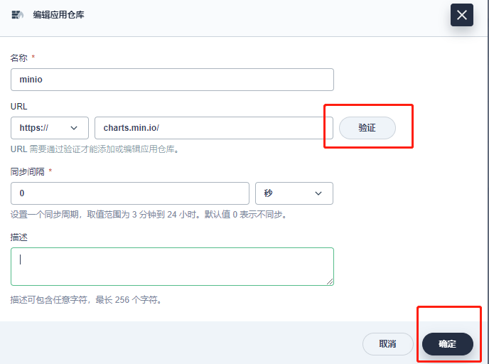Screen dimensions: 489x364
Task: Click the 同步间隔 label
Action: point(28,171)
